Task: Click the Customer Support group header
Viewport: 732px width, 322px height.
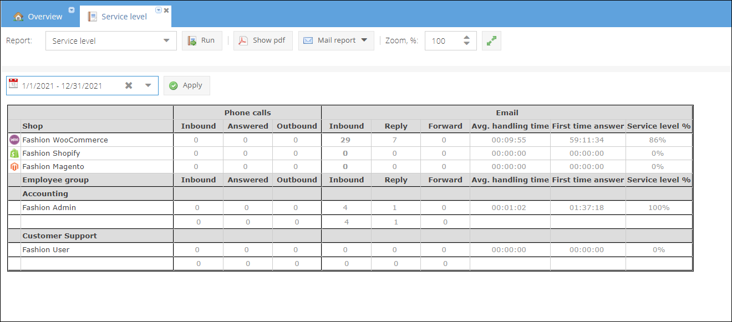Action: 59,236
